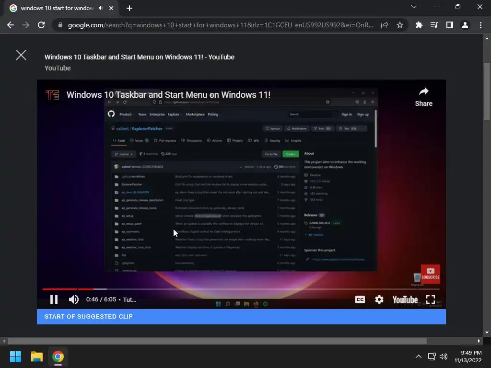Toggle Chrome side panel
Viewport: 491px width, 368px height.
coord(450,25)
